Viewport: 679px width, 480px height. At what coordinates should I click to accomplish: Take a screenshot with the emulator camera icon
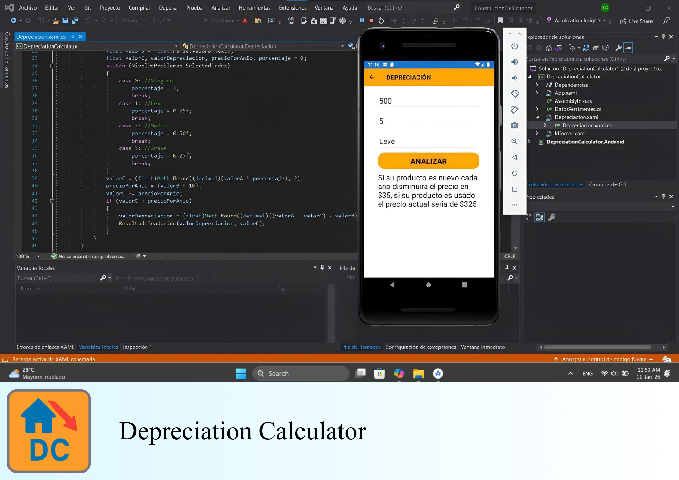pos(515,125)
